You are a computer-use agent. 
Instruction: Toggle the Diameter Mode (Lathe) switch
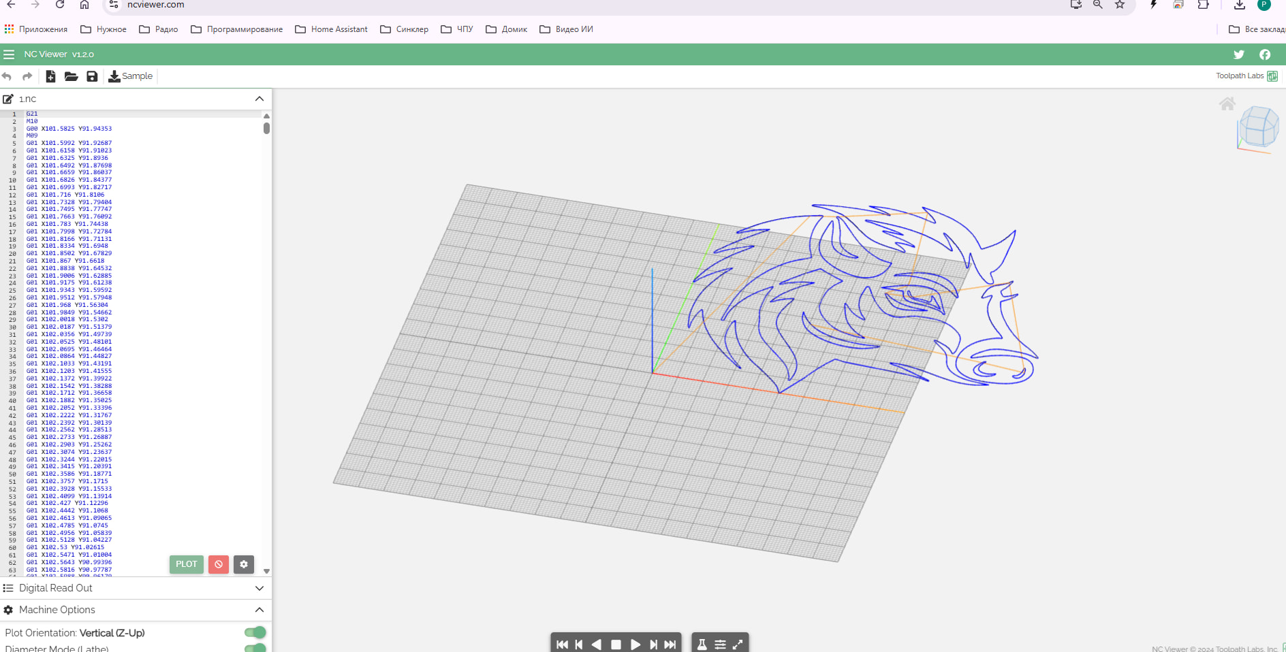click(255, 648)
